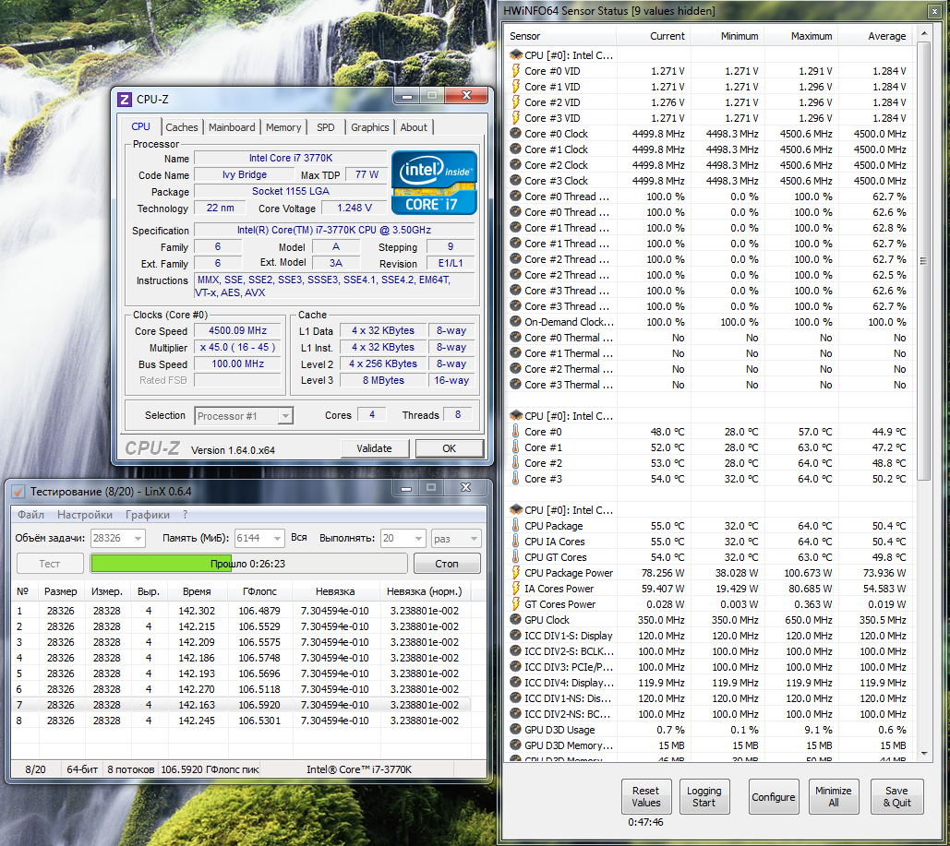Open the раз units dropdown
950x846 pixels.
click(x=474, y=539)
